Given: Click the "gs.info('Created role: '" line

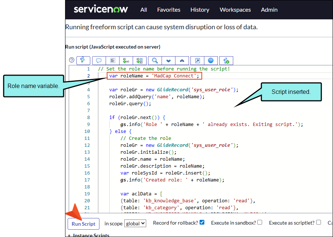Looking at the screenshot, I should pos(172,180).
